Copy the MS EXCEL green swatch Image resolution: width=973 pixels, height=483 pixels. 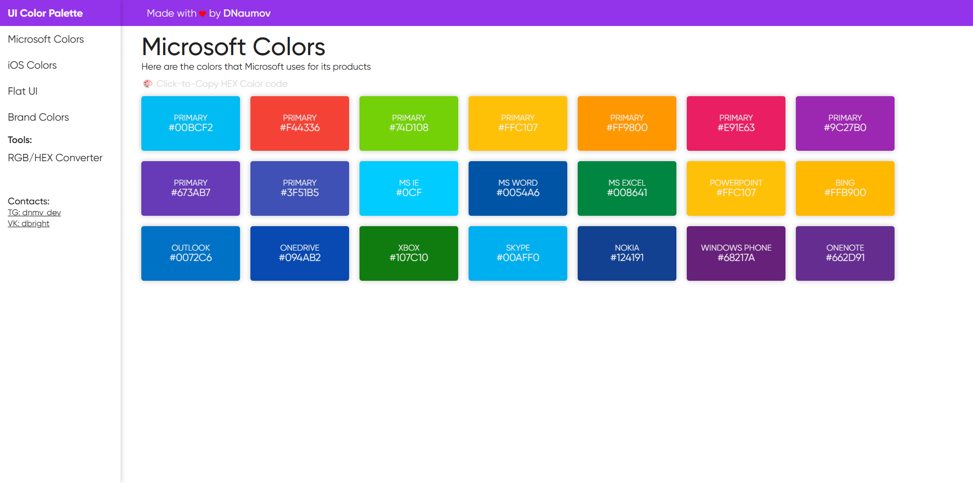pos(627,188)
